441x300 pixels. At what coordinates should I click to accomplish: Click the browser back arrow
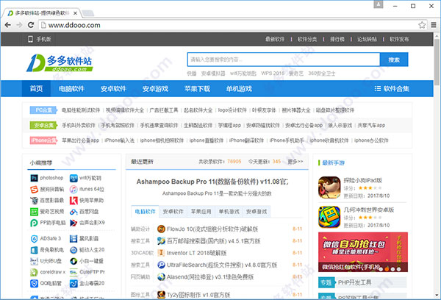click(8, 25)
